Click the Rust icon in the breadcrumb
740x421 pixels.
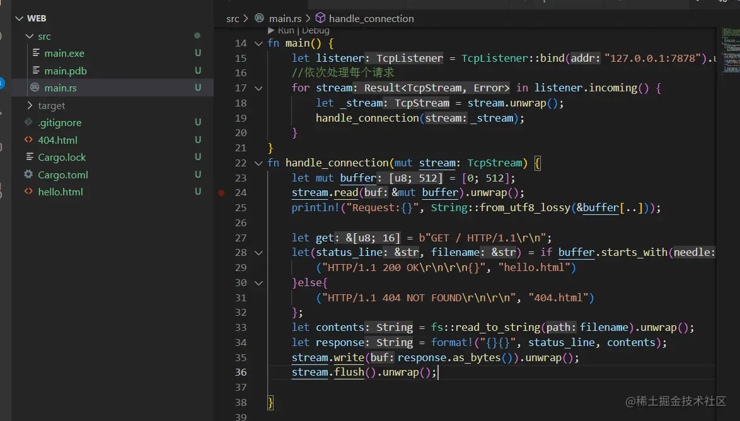(259, 18)
